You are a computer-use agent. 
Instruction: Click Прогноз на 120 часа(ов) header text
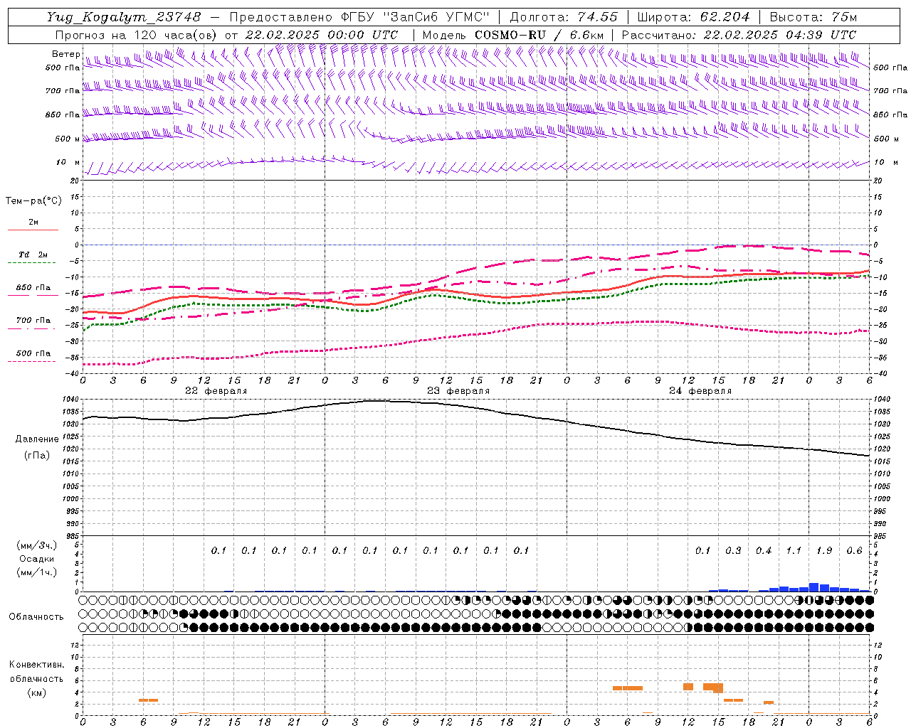[x=137, y=35]
